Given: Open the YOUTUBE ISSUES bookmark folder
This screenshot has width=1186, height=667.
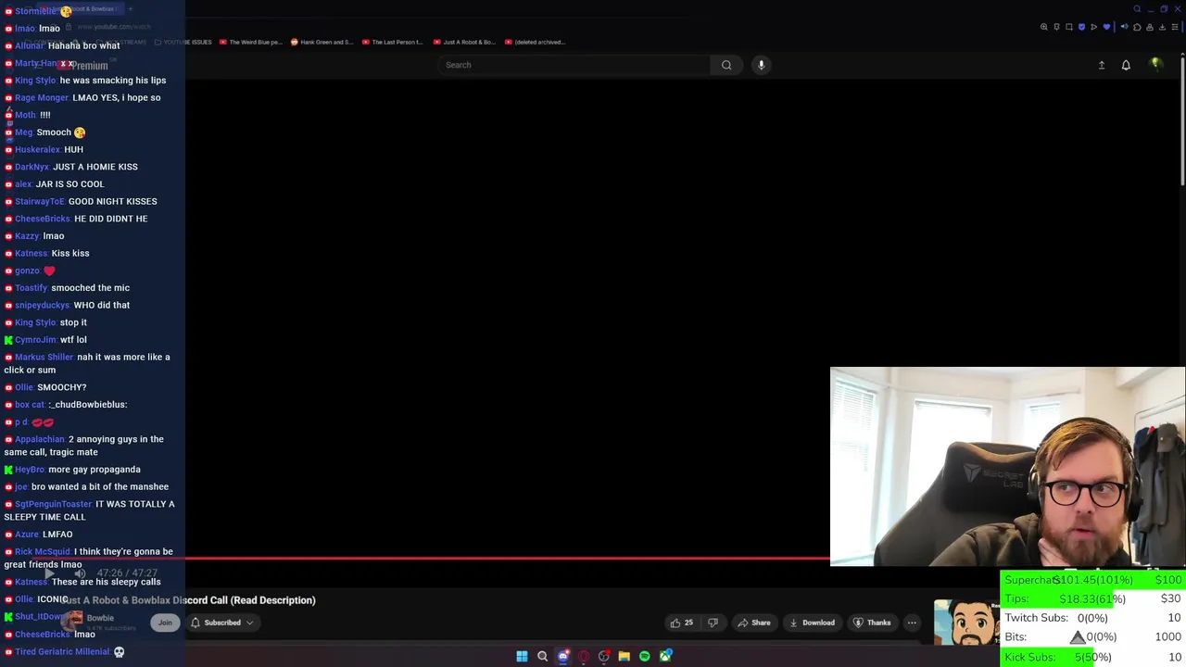Looking at the screenshot, I should 183,42.
